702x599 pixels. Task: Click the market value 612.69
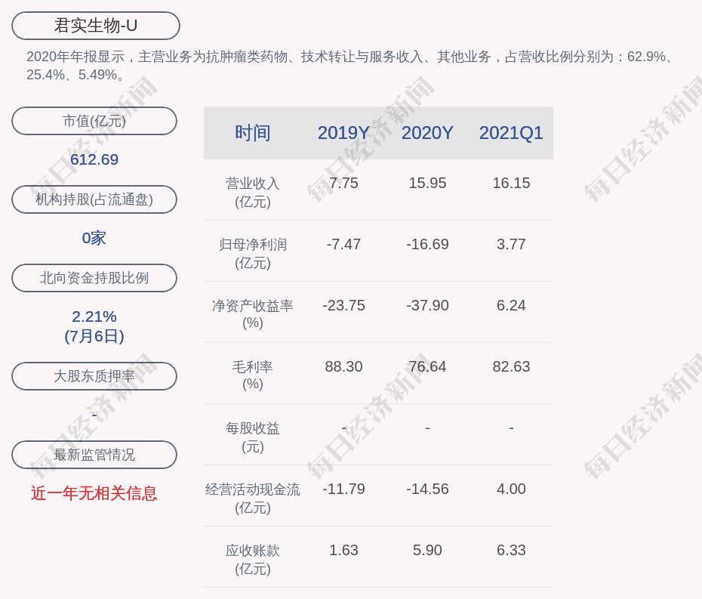(x=94, y=159)
